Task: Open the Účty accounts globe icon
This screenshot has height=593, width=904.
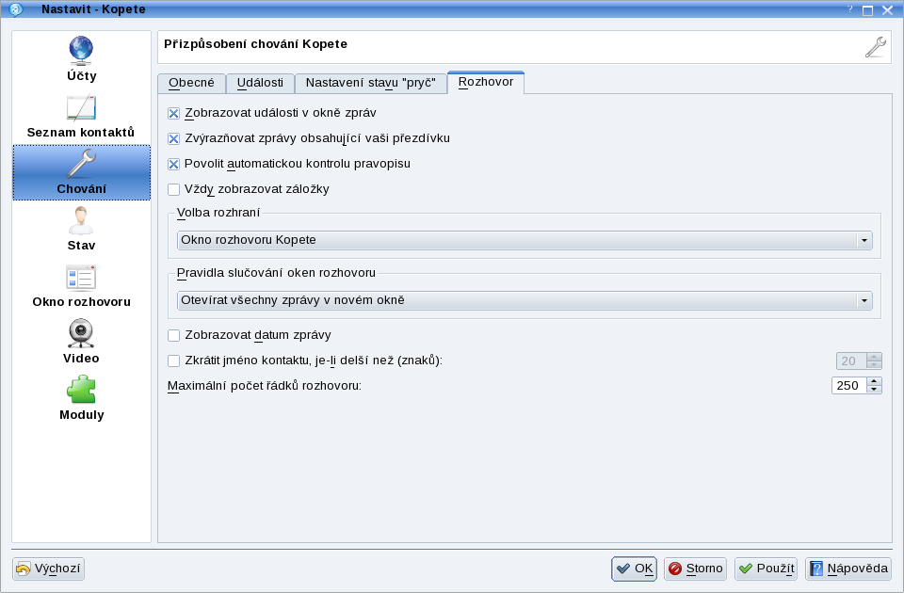Action: click(81, 51)
